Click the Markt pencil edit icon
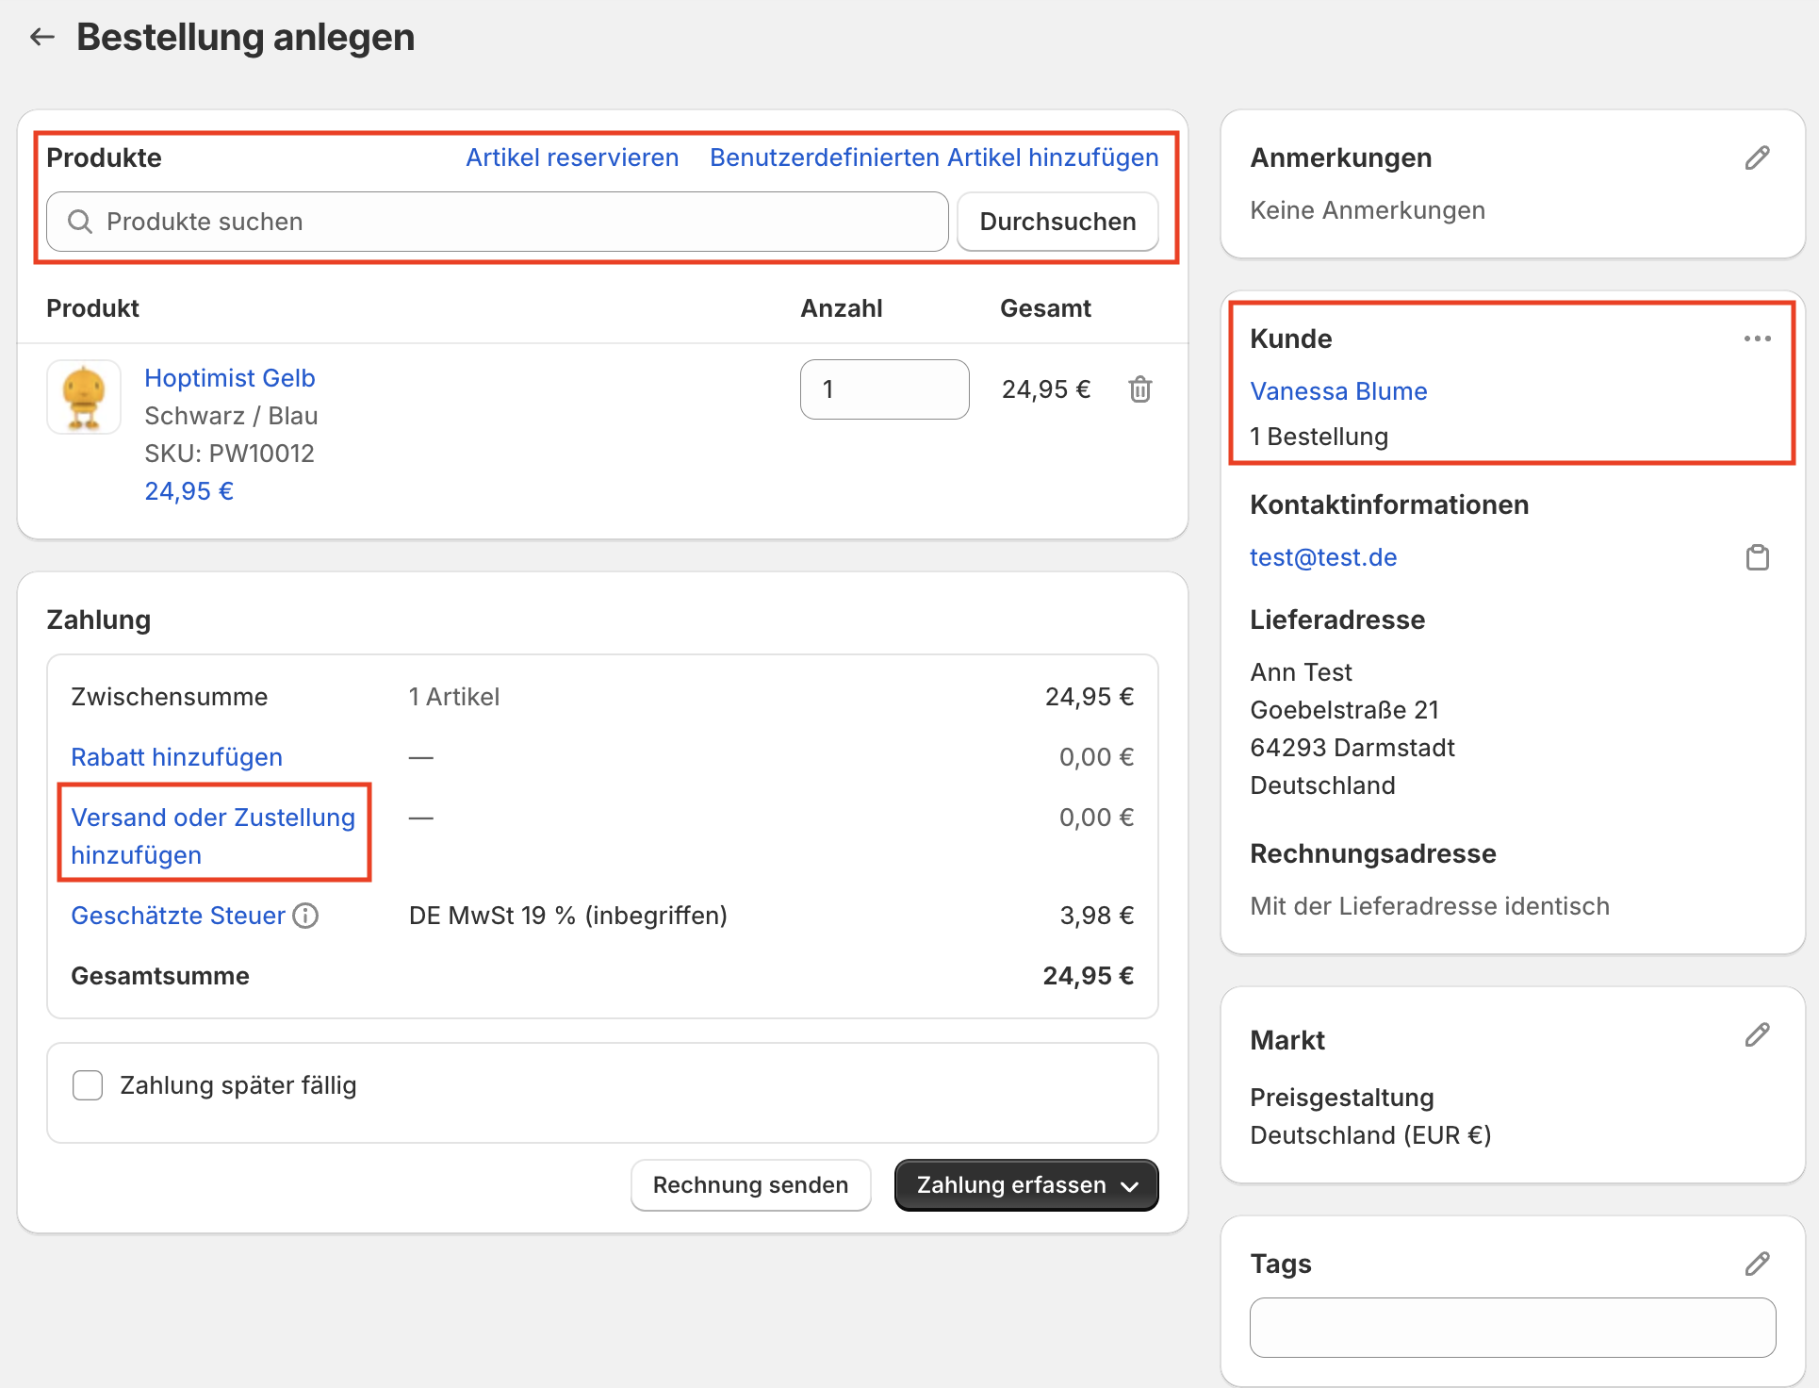The width and height of the screenshot is (1819, 1388). [1757, 1035]
